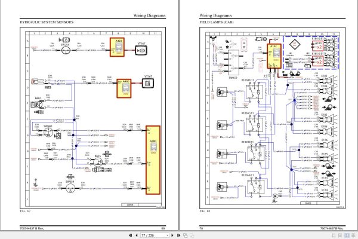Click page number 70 in right footer
358x239 pixels.
coord(201,228)
